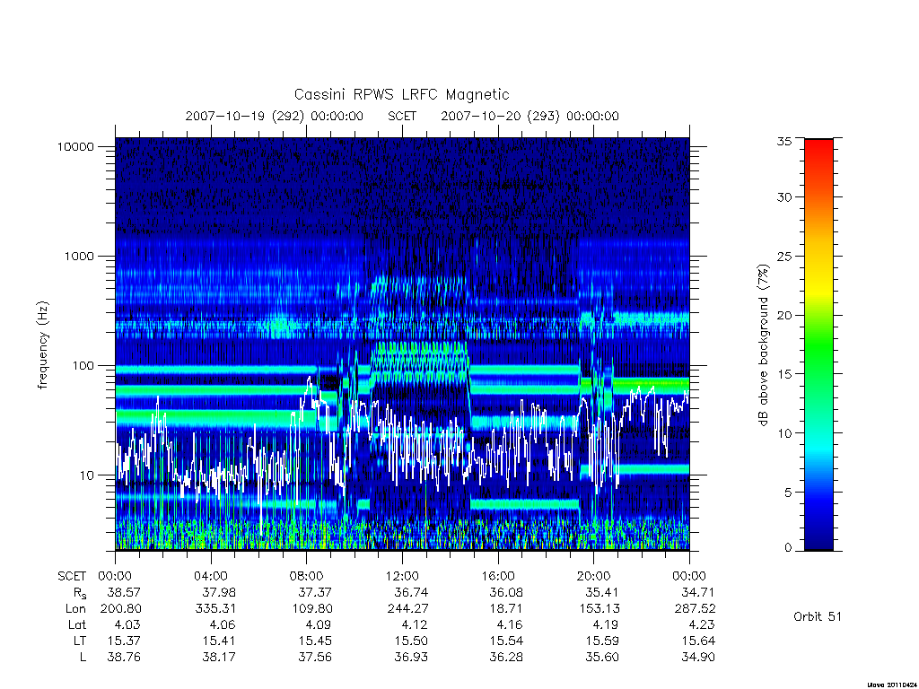Click the 08:00 SCET time tick label
This screenshot has height=689, width=919.
(x=307, y=576)
